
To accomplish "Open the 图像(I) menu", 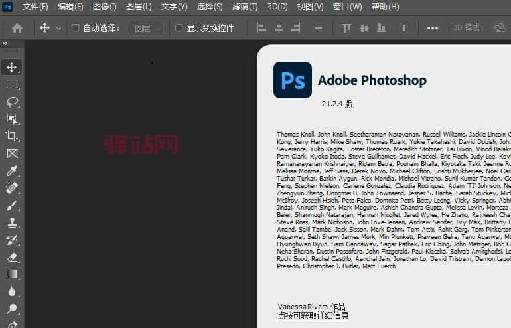I will pyautogui.click(x=105, y=7).
